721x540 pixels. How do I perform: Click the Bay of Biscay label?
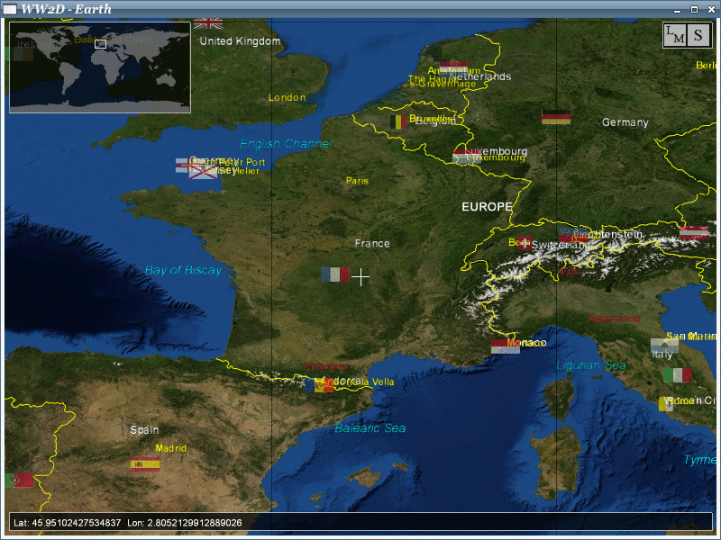(183, 270)
